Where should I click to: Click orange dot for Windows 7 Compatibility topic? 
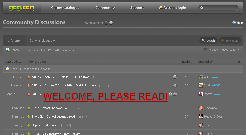coord(29,85)
